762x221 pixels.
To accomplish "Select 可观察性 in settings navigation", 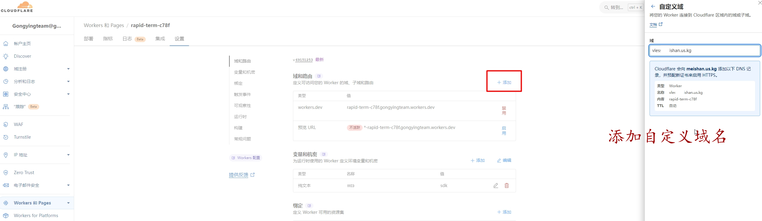I will coord(242,106).
